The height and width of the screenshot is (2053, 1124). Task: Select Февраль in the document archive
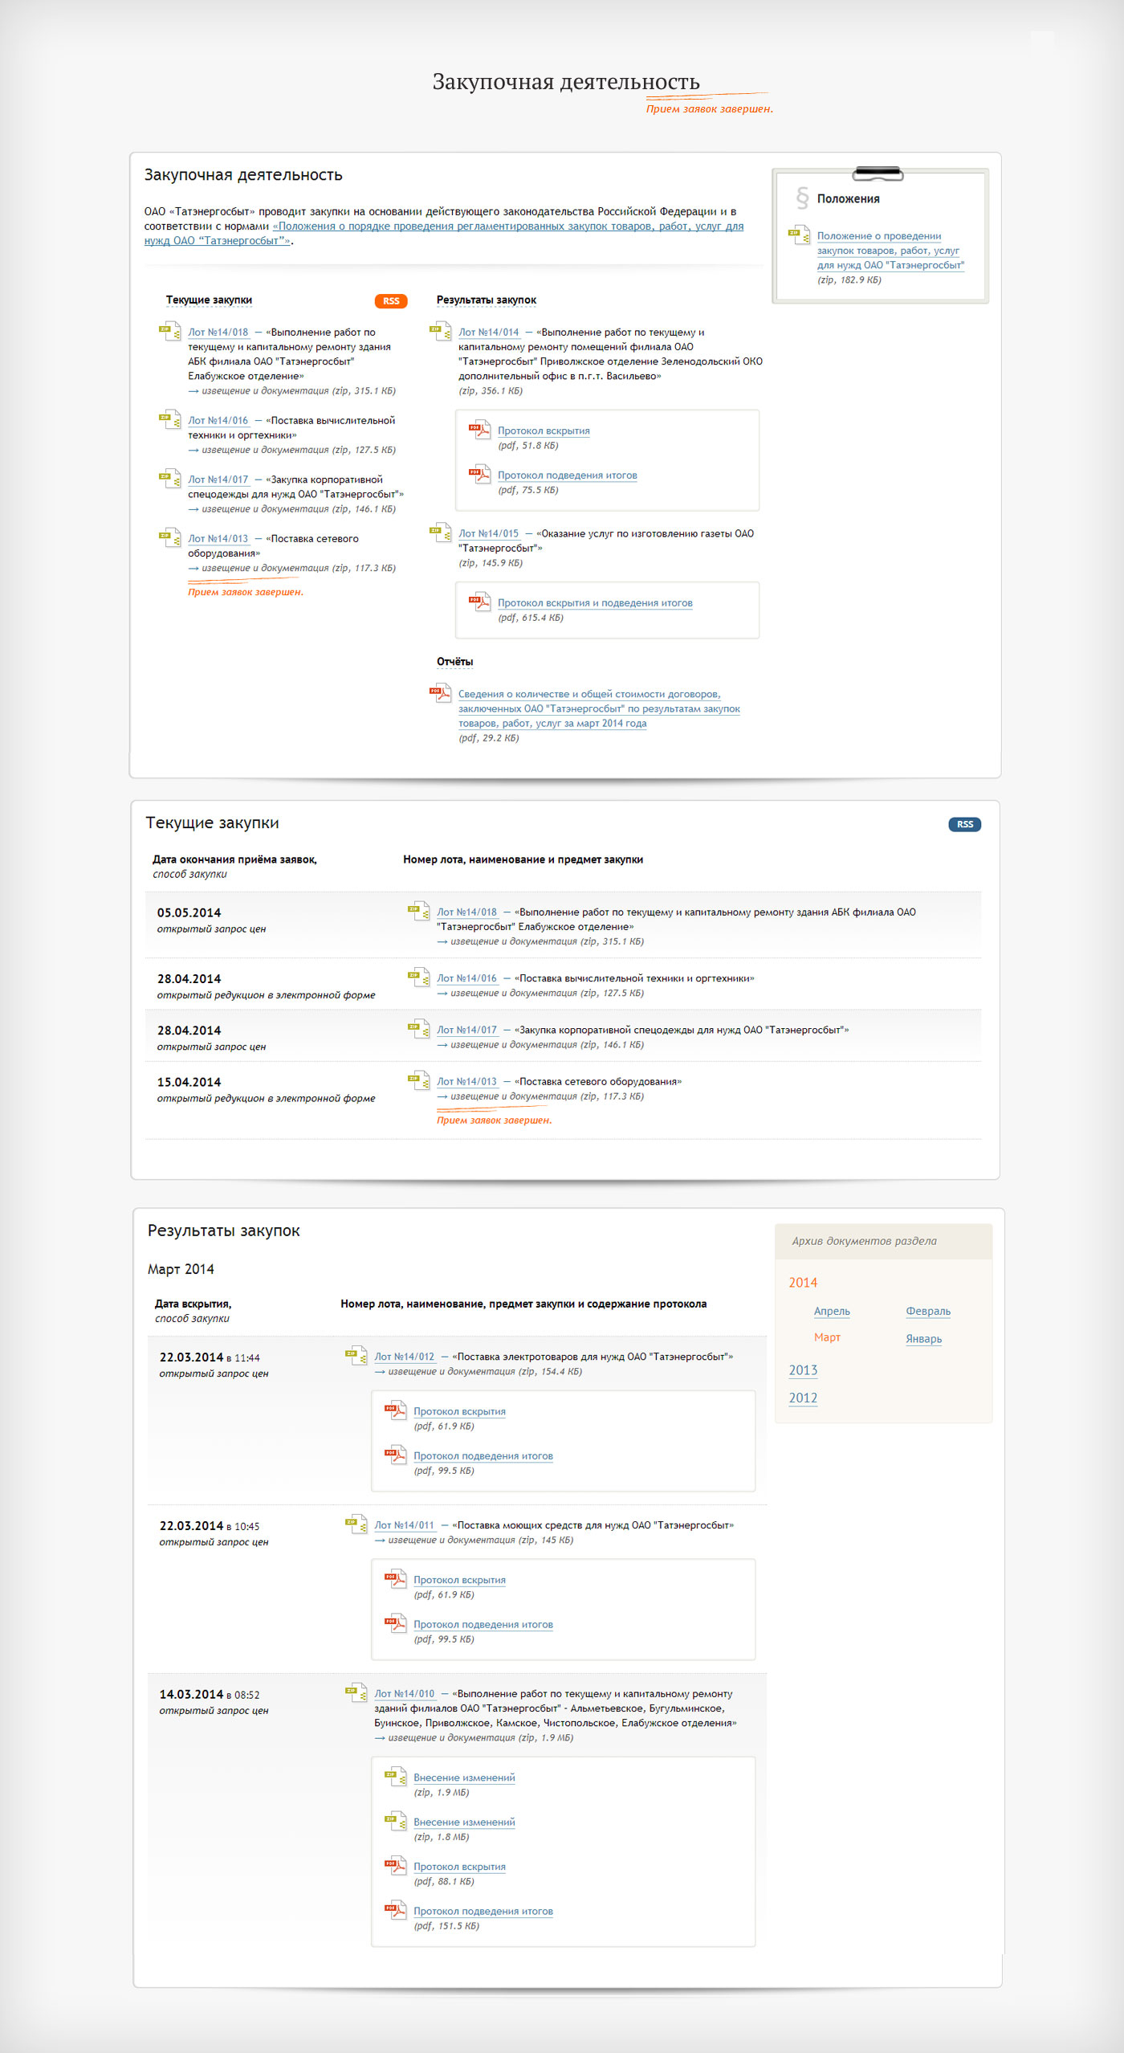(x=928, y=1312)
